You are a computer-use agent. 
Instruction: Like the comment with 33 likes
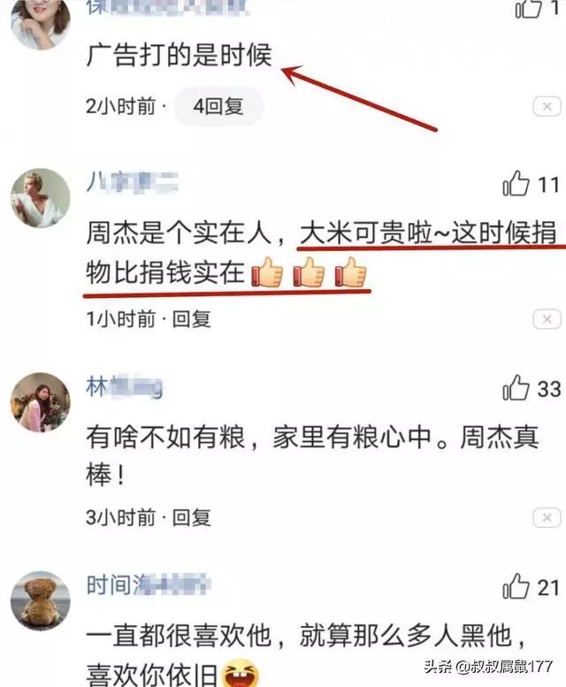click(516, 388)
